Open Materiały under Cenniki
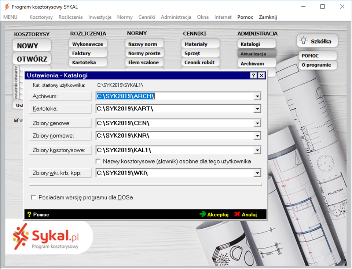Image resolution: width=352 pixels, height=269 pixels. tap(201, 44)
